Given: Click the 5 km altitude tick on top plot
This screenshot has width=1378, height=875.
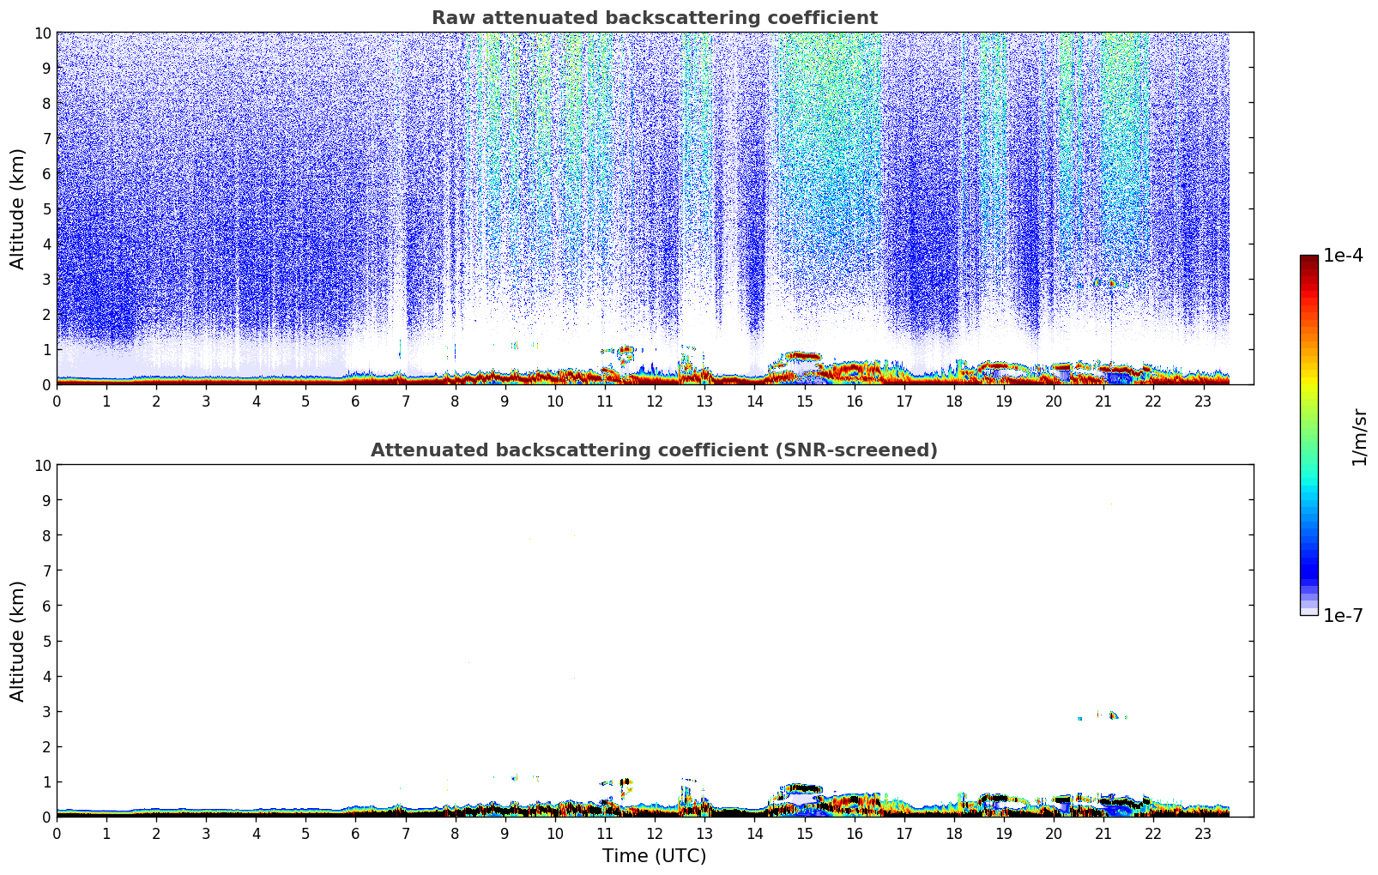Looking at the screenshot, I should pos(47,208).
